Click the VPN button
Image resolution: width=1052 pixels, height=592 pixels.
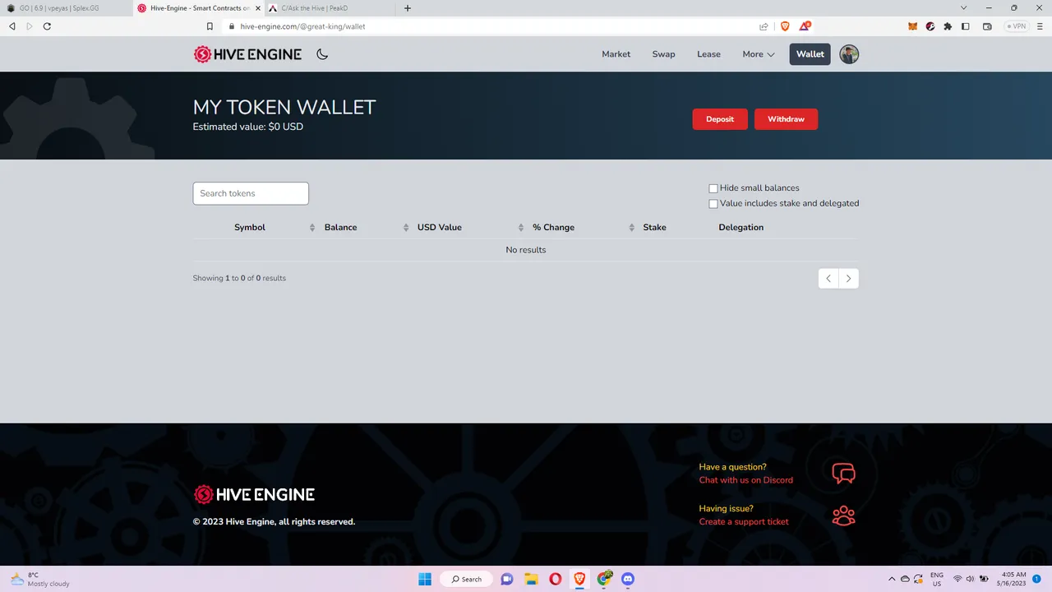tap(1017, 26)
